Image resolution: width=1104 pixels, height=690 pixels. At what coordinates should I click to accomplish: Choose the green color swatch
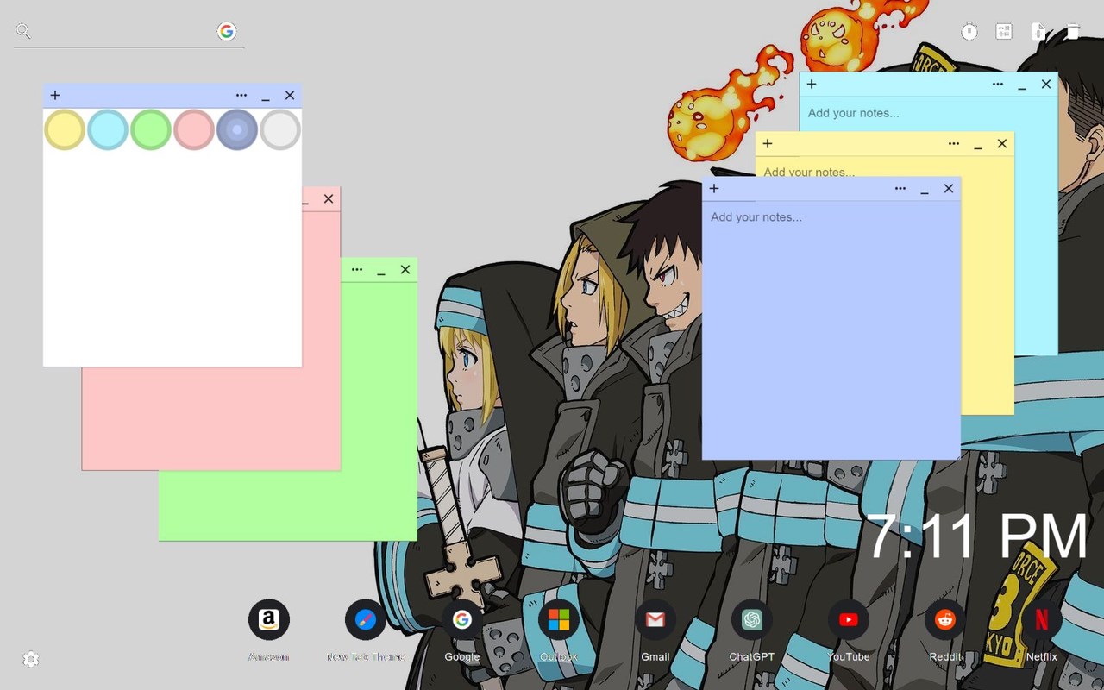point(151,129)
